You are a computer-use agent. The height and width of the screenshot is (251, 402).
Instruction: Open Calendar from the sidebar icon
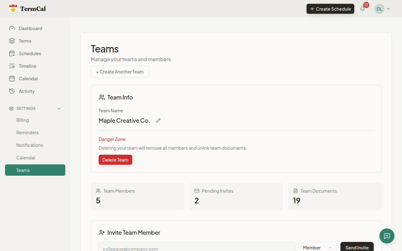point(12,78)
